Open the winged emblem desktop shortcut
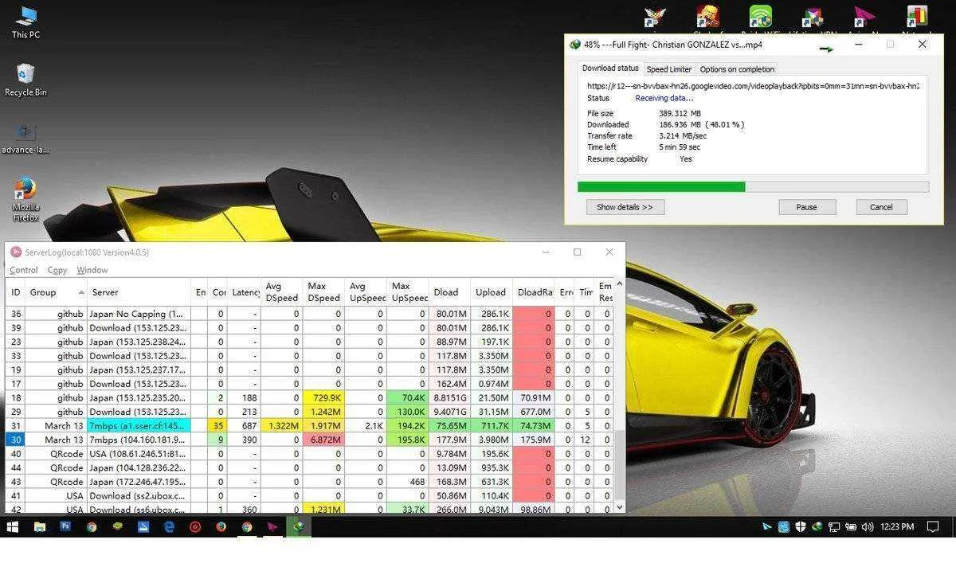 [655, 18]
